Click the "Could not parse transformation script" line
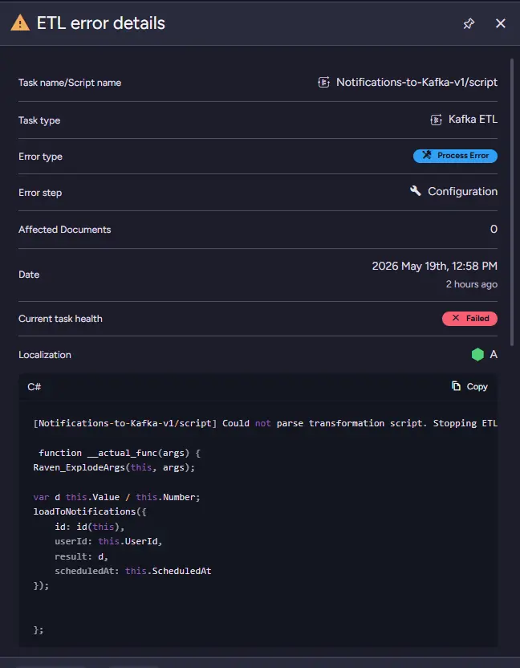The image size is (520, 668). [x=266, y=423]
